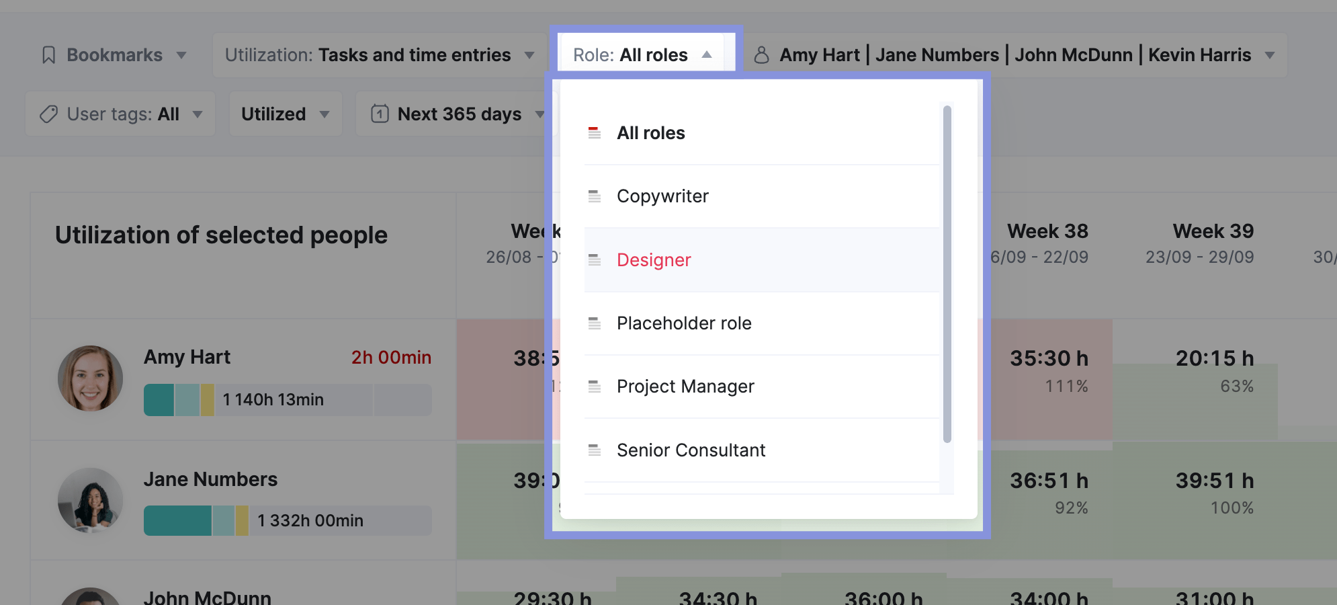
Task: Click the Jane Numbers name link
Action: [x=210, y=479]
